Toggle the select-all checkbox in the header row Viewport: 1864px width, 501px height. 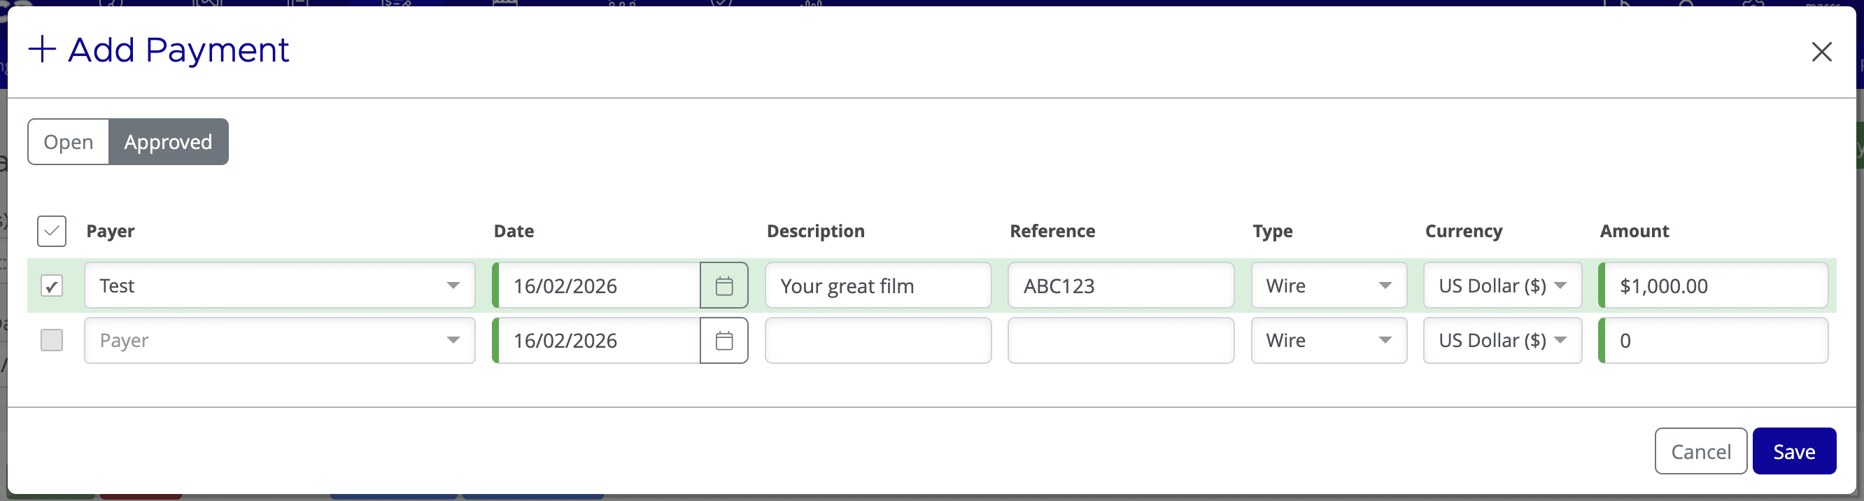(51, 231)
